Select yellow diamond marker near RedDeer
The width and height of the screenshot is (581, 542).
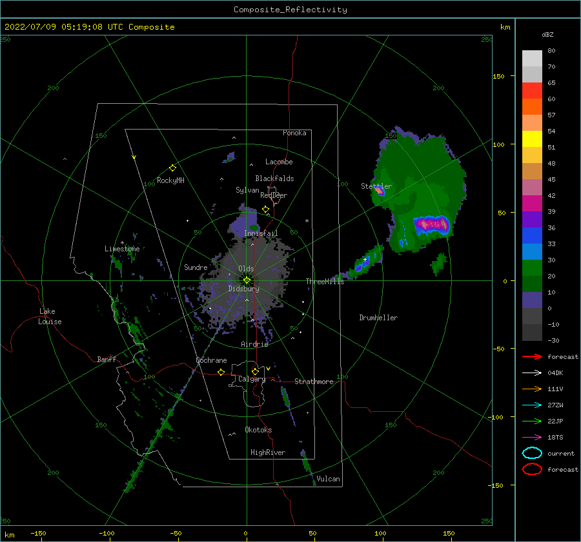coord(265,209)
